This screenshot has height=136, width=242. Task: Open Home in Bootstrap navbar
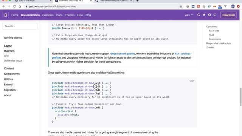[x=15, y=15]
